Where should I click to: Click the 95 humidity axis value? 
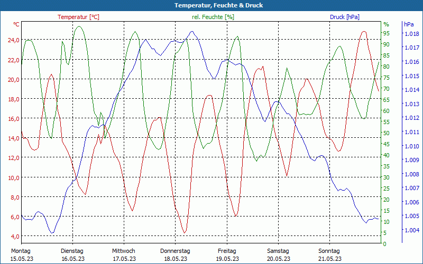click(387, 33)
